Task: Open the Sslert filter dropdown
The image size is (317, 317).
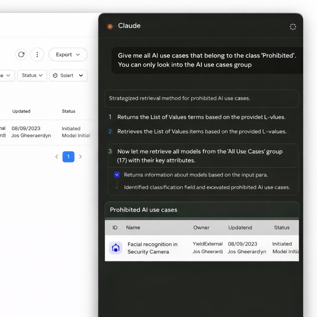Action: click(x=68, y=75)
